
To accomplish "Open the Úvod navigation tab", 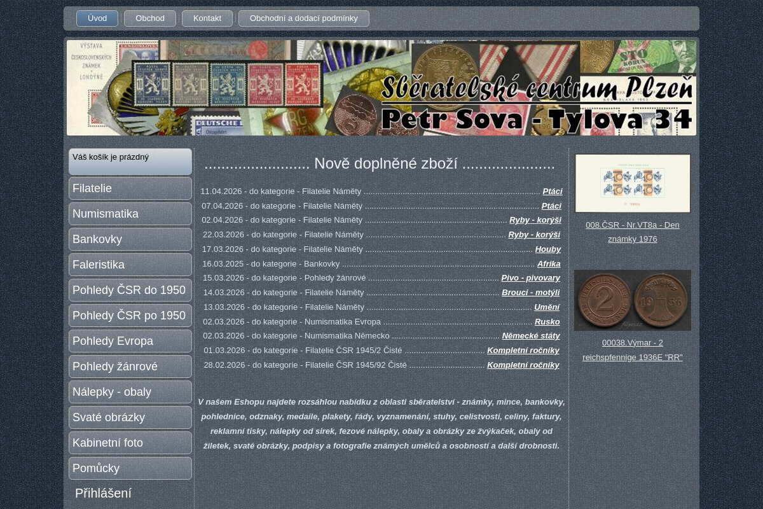I will click(x=97, y=18).
